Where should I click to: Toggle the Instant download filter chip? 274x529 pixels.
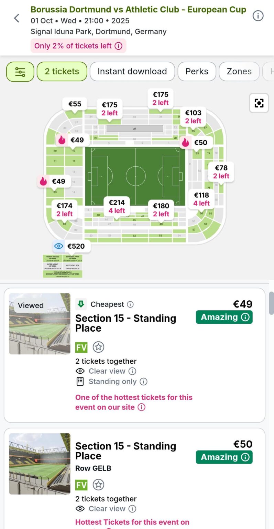132,72
